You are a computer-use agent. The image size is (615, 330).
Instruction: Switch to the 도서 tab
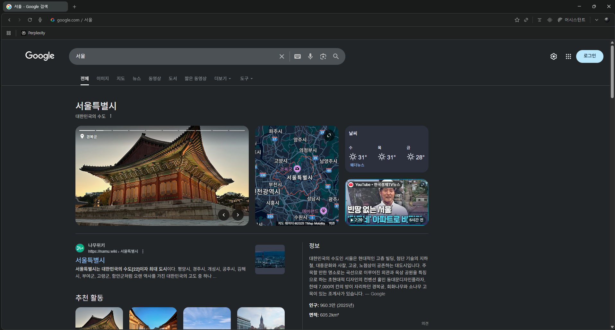coord(173,79)
